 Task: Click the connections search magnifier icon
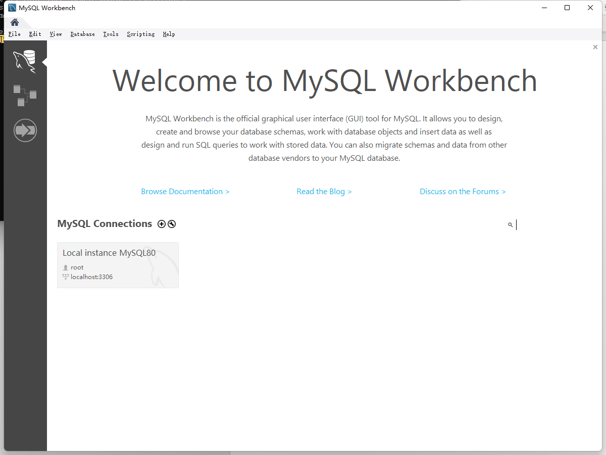510,225
